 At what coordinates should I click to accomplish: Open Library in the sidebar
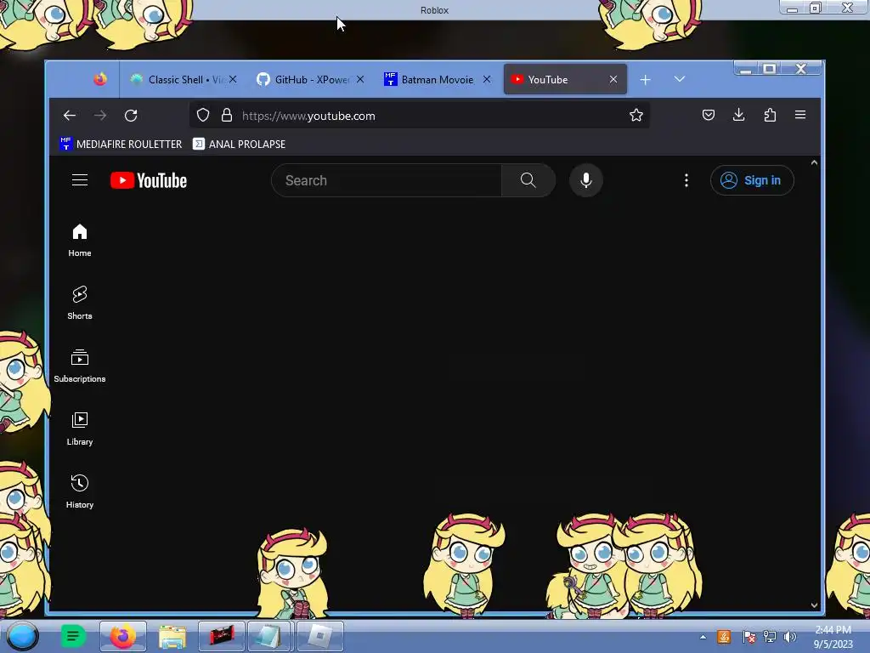80,429
